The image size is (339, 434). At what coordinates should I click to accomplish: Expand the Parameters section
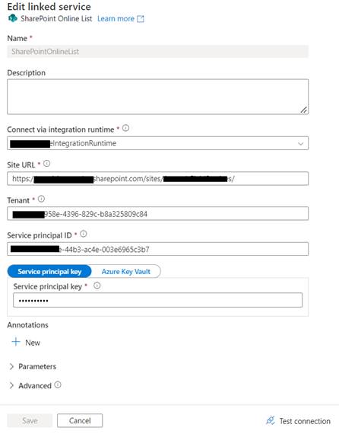tap(33, 366)
